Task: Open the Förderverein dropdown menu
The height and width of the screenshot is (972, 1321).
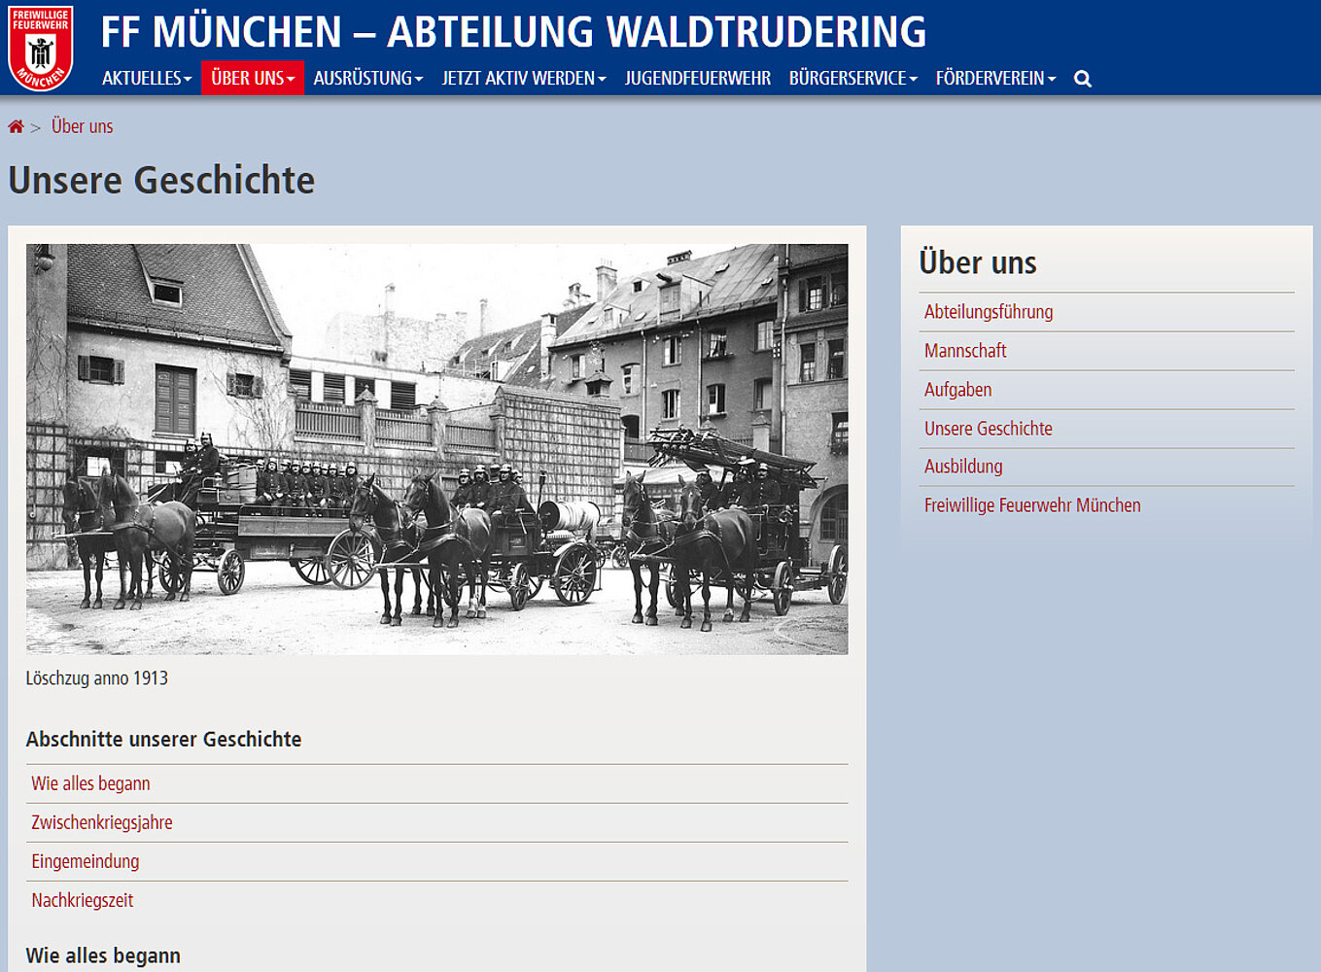Action: [995, 79]
